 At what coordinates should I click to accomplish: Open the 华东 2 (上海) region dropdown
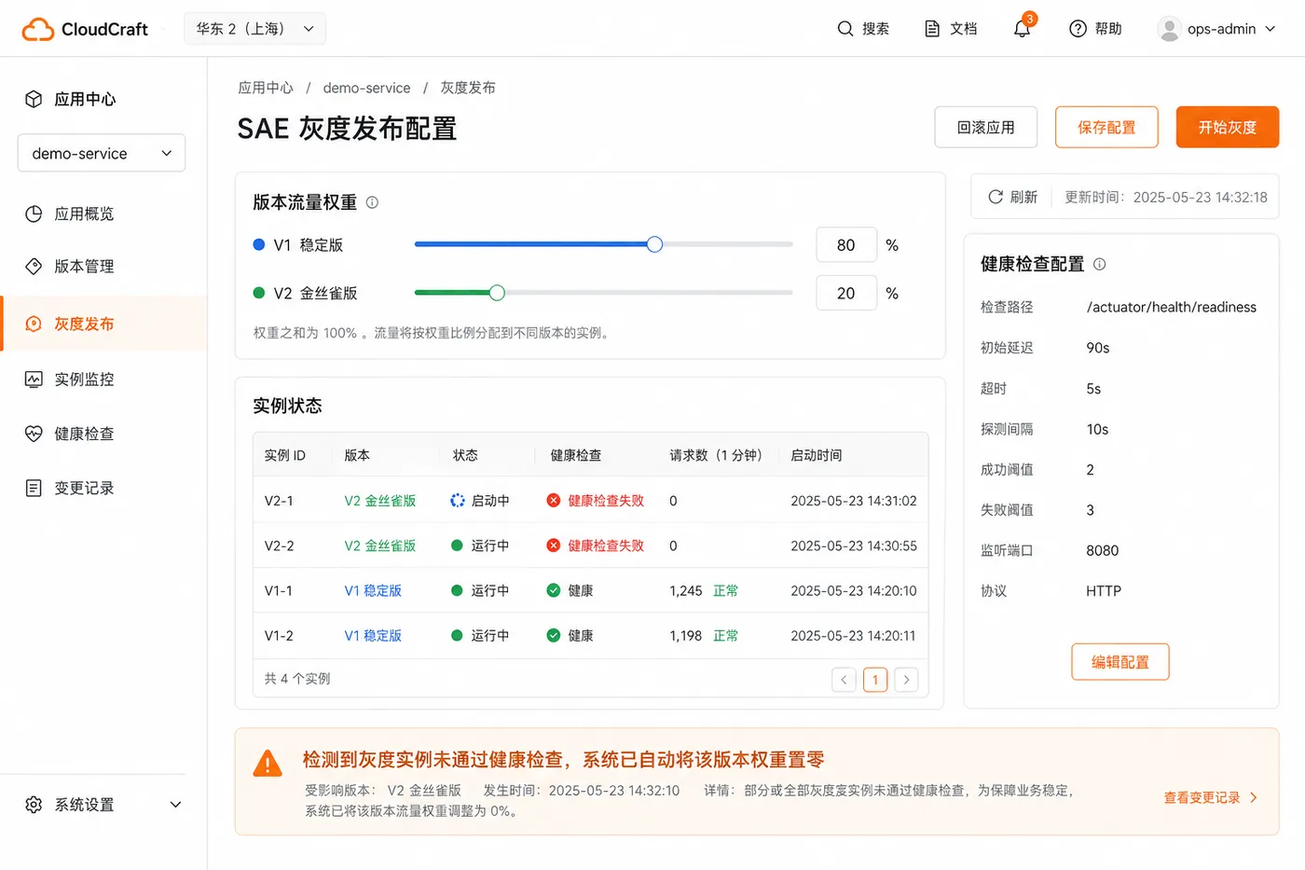click(x=255, y=29)
